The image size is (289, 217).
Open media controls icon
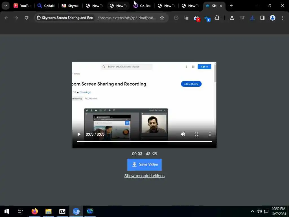[x=242, y=18]
